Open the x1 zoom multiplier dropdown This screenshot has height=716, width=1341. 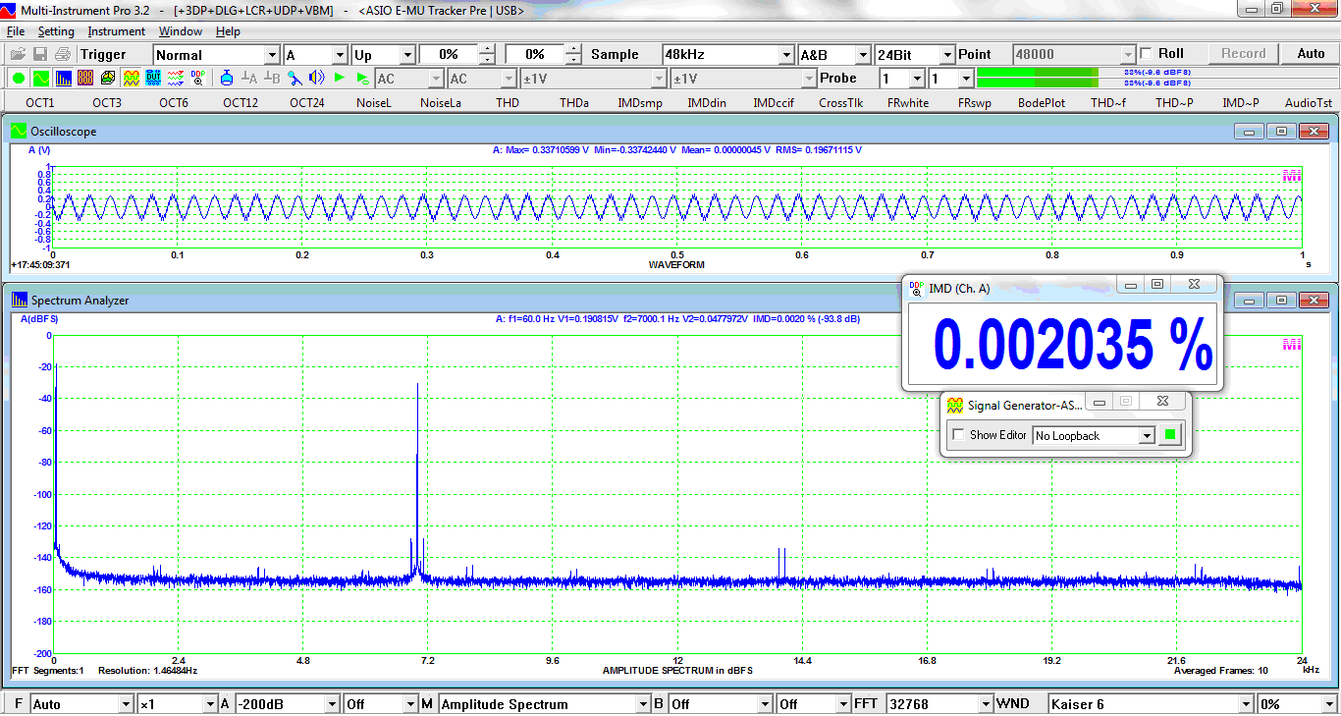point(177,704)
